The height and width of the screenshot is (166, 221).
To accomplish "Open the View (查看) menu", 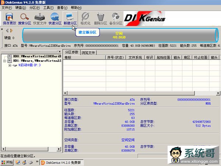I will pos(62,8).
